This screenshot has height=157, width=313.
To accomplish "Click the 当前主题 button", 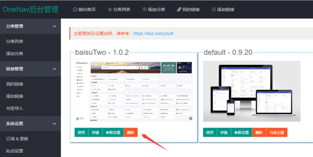I will point(277,132).
